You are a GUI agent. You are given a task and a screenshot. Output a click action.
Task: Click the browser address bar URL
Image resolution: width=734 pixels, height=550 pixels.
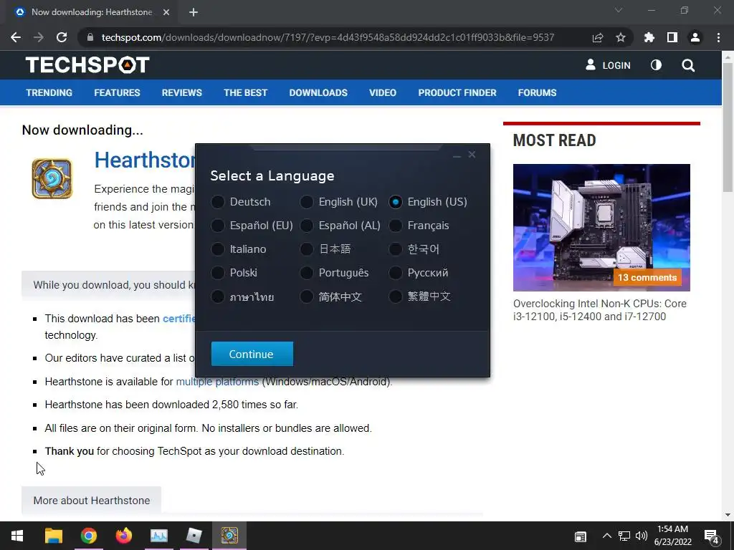[x=328, y=37]
